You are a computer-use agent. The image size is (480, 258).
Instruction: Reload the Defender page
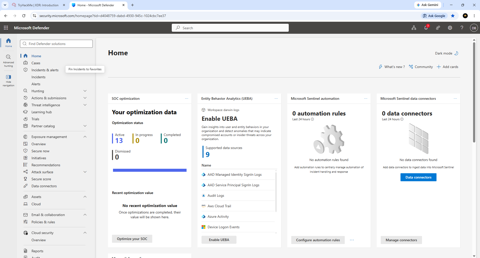coord(24,16)
